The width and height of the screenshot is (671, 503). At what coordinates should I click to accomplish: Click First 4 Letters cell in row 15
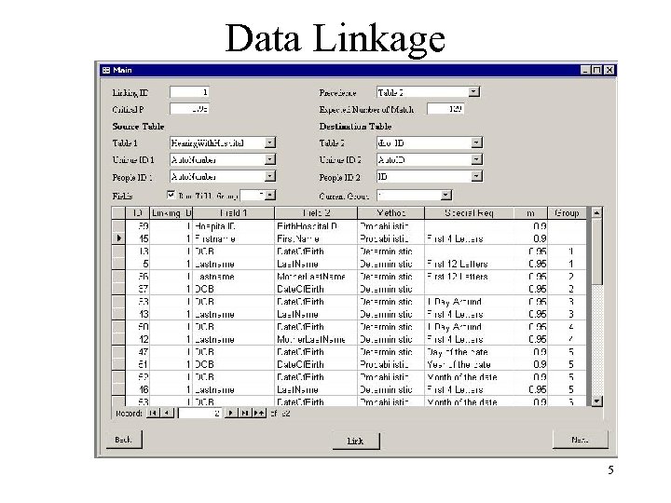click(x=469, y=238)
